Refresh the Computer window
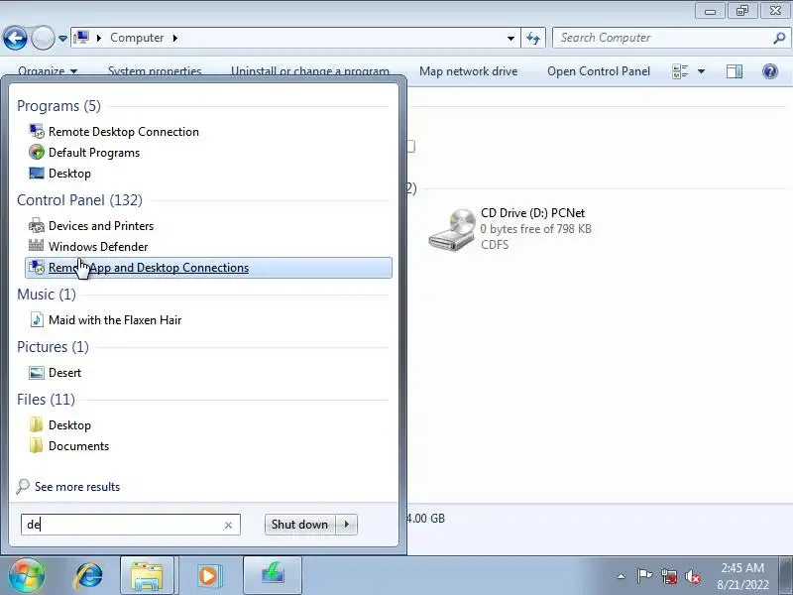The height and width of the screenshot is (595, 793). point(533,38)
